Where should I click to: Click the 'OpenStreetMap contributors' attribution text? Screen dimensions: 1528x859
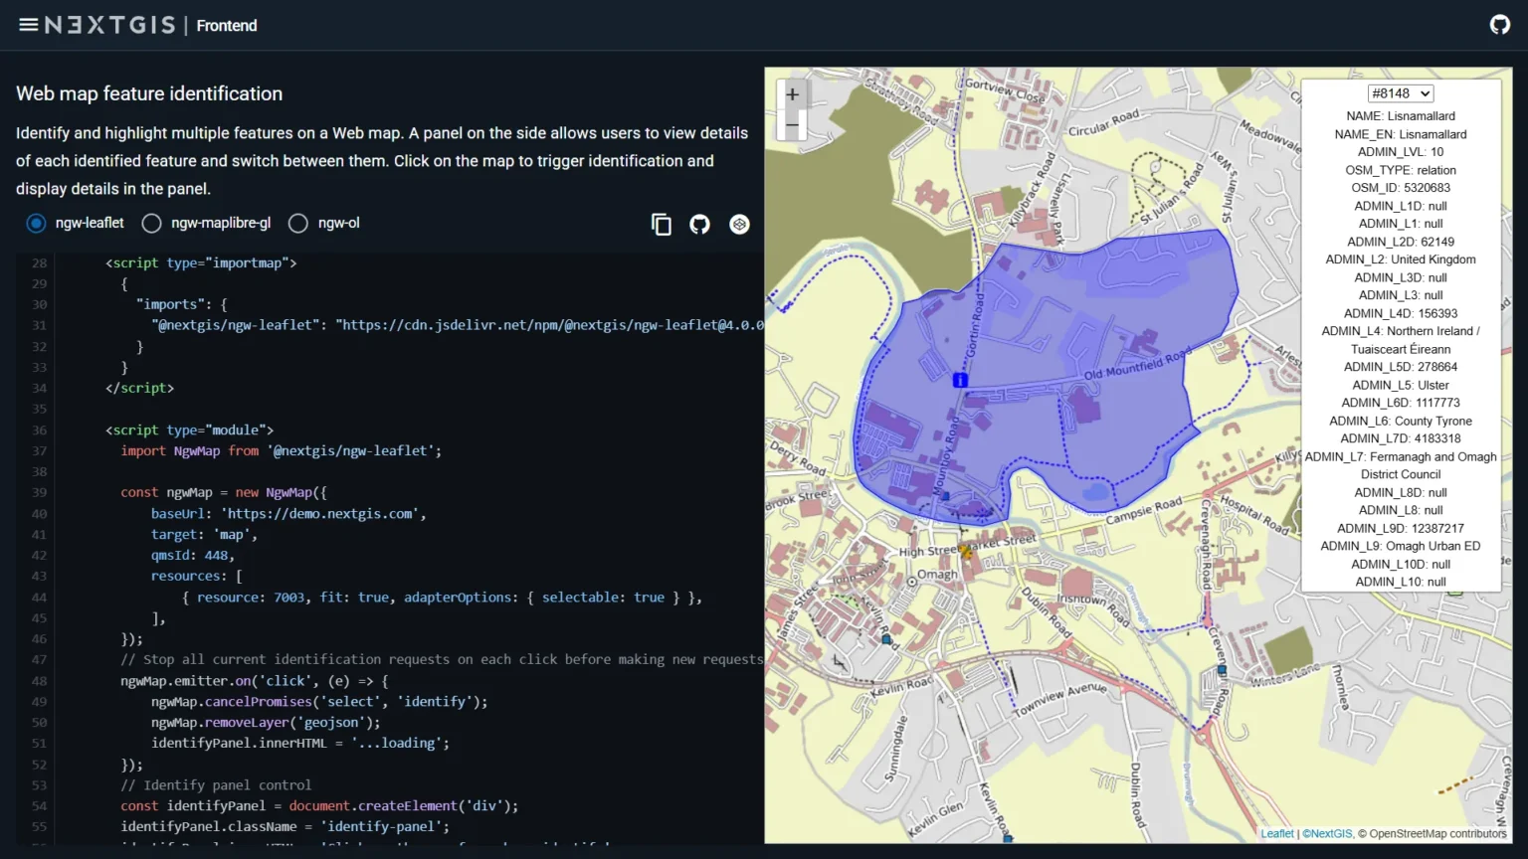1437,834
